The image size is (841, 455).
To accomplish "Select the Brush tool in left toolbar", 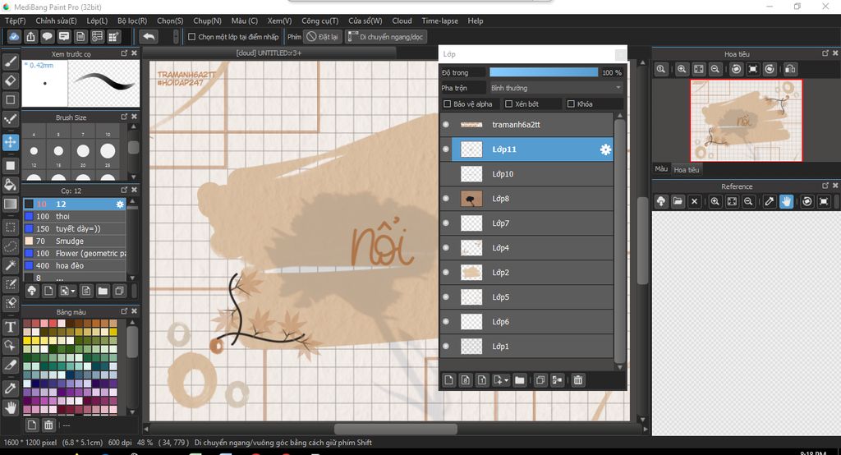I will 10,62.
